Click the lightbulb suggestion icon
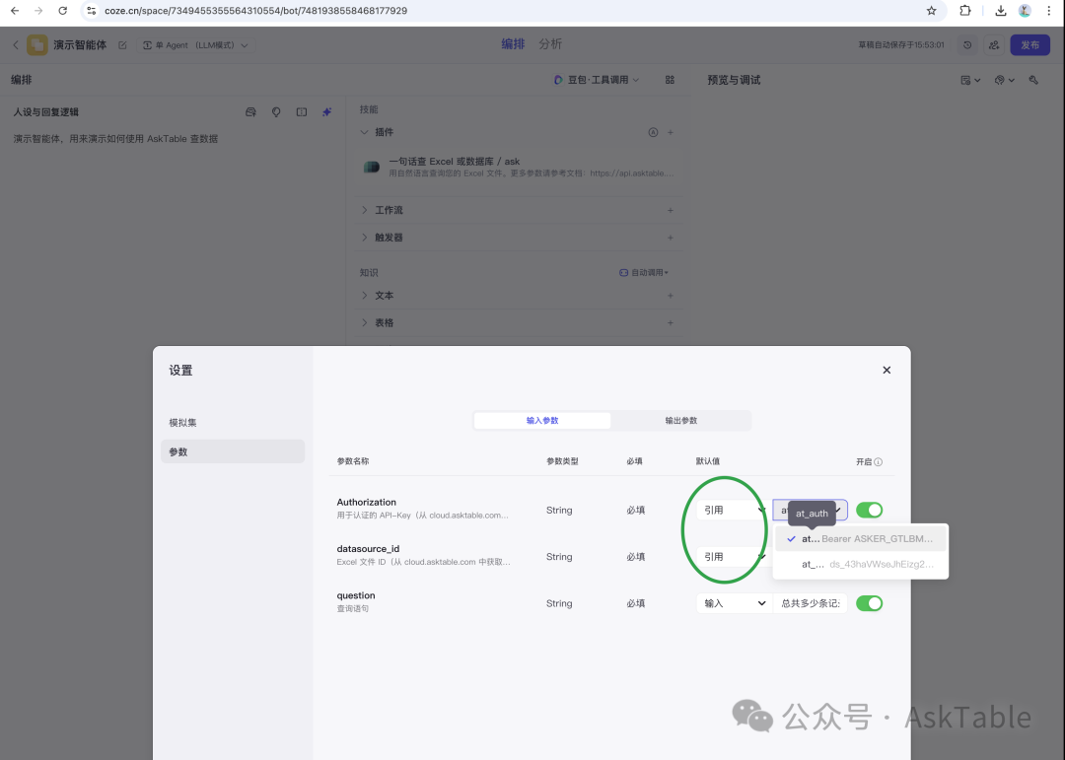The width and height of the screenshot is (1065, 760). click(x=276, y=111)
